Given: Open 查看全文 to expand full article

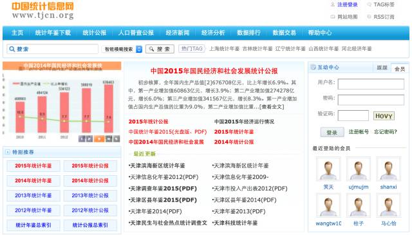Looking at the screenshot, I should point(272,107).
